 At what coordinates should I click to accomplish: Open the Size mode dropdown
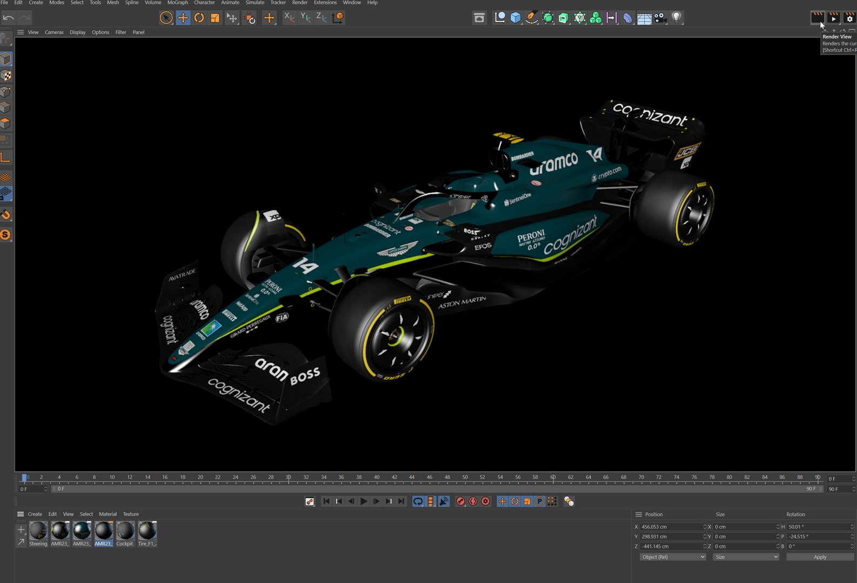click(746, 557)
